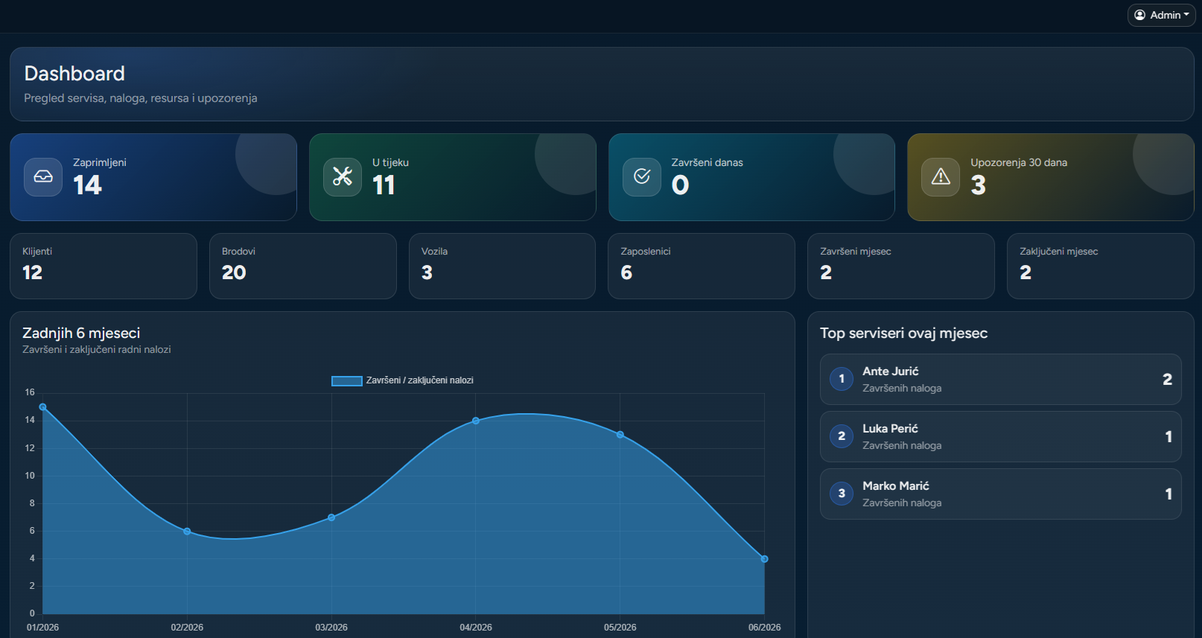Click the Završeni i zaključeni radni nalozi subtitle
Screen dimensions: 1202x638
point(97,350)
